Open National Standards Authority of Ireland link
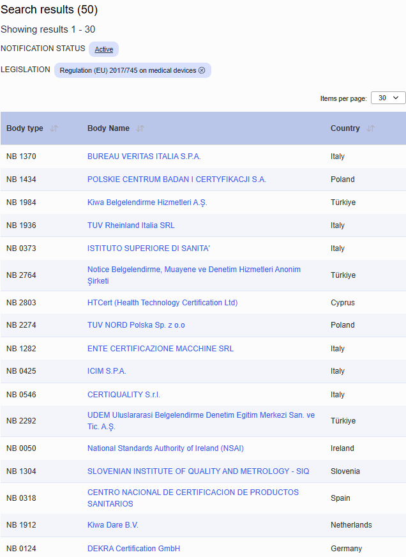406x557 pixels. point(166,448)
